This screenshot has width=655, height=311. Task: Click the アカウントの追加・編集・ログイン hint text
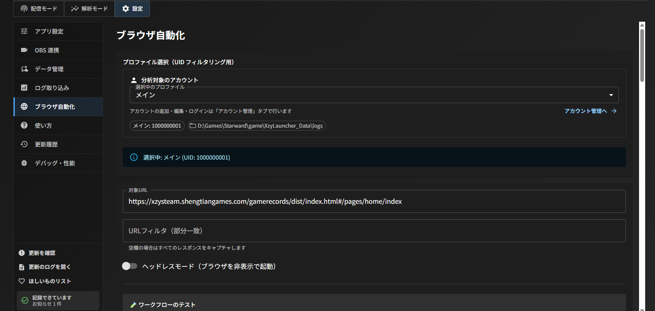point(211,111)
